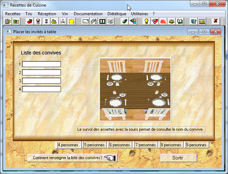Viewport: 228px width, 174px height.
Task: Click the red flames toolbar icon
Action: [x=163, y=21]
